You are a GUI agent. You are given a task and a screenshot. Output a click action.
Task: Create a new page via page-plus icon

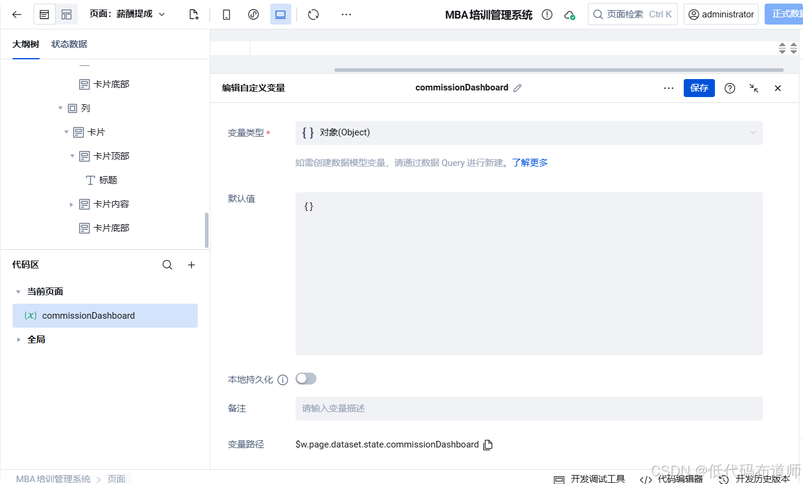pos(194,14)
